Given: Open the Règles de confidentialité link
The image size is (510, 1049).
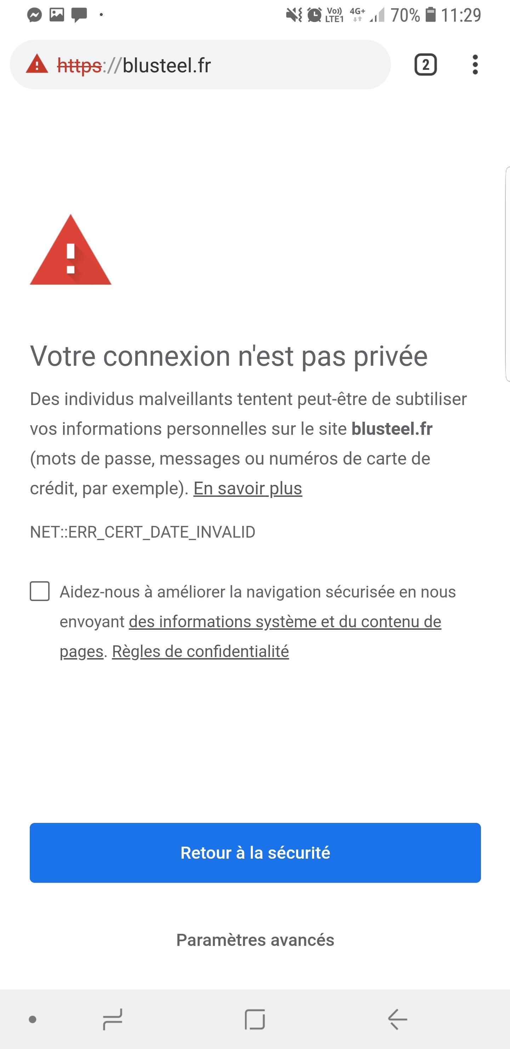Looking at the screenshot, I should click(x=200, y=652).
